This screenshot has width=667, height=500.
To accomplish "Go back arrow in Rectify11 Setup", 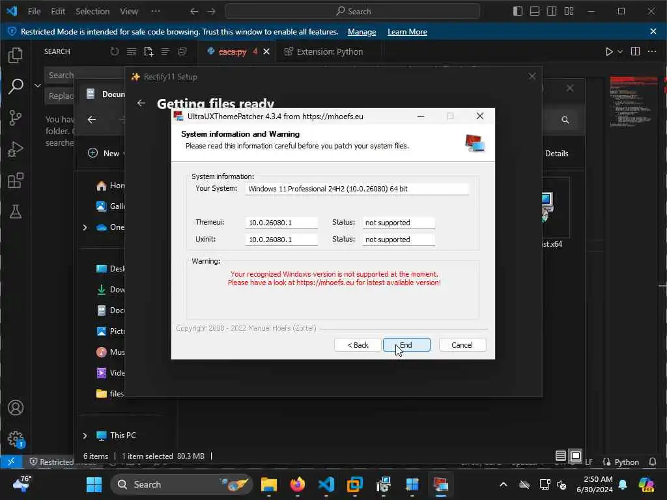I will point(141,103).
